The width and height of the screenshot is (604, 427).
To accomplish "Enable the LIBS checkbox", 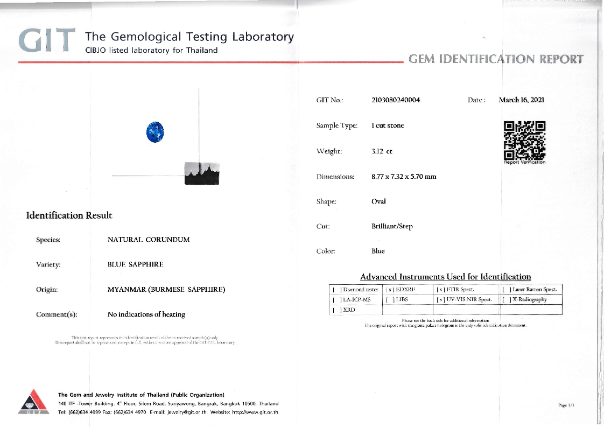I will (391, 300).
